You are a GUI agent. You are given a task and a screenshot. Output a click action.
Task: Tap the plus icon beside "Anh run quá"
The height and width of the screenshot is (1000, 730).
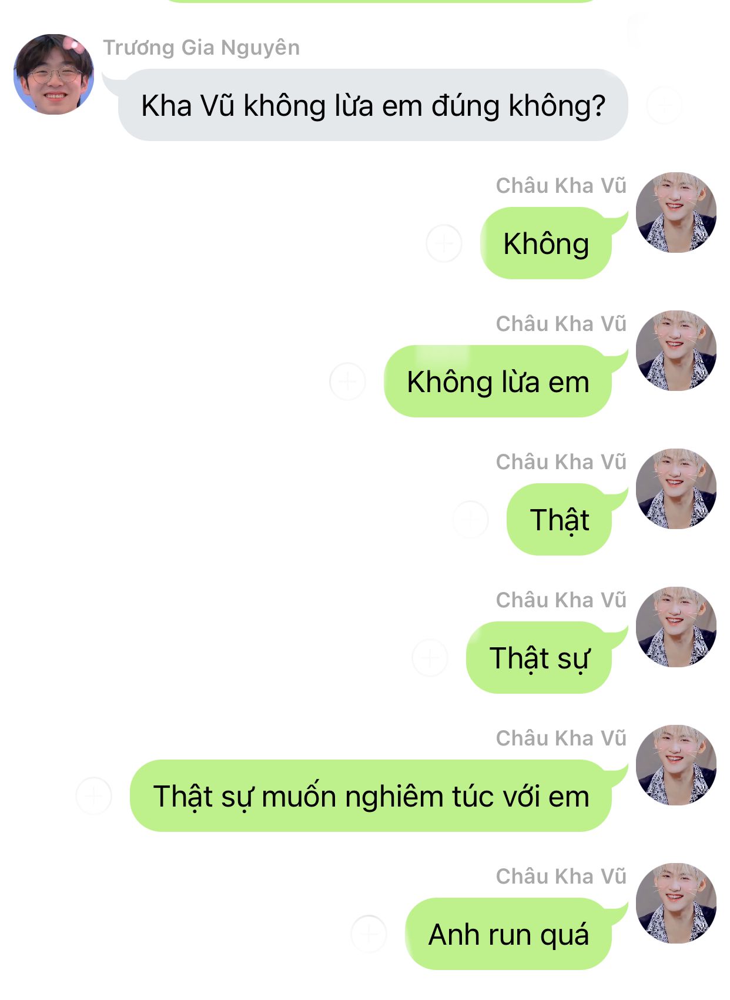[x=369, y=934]
